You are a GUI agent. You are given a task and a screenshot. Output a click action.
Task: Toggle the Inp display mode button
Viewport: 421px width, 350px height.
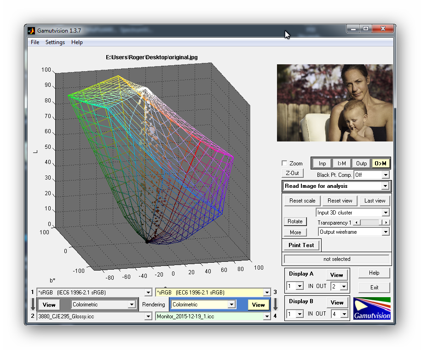[322, 164]
